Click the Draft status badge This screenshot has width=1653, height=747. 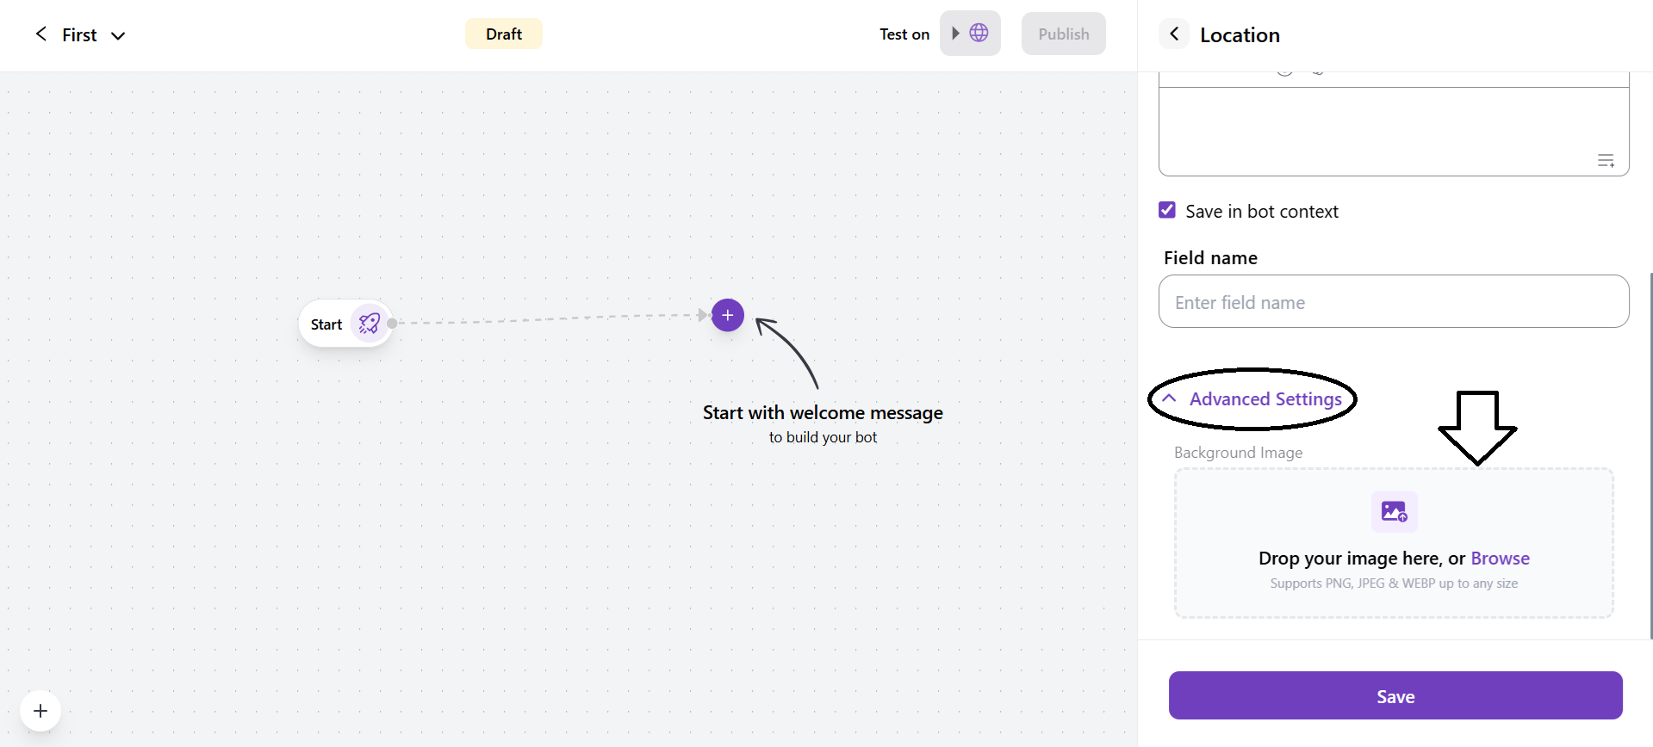[x=504, y=34]
